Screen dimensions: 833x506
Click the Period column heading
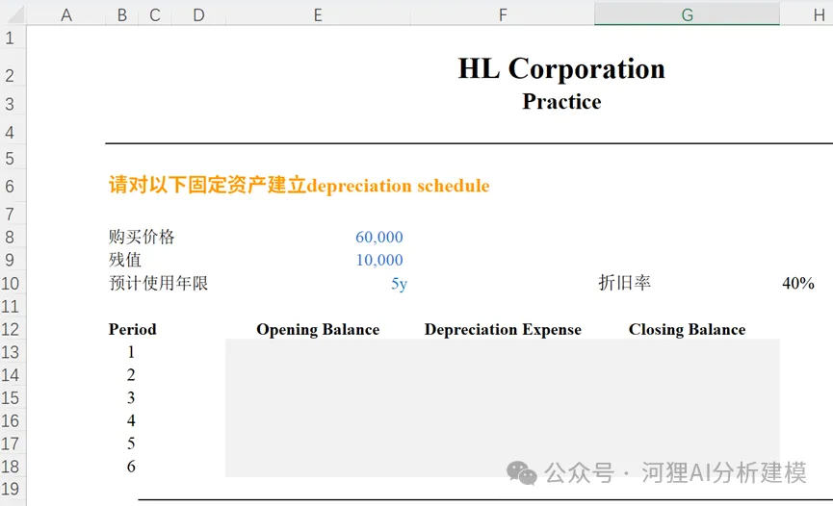[132, 329]
